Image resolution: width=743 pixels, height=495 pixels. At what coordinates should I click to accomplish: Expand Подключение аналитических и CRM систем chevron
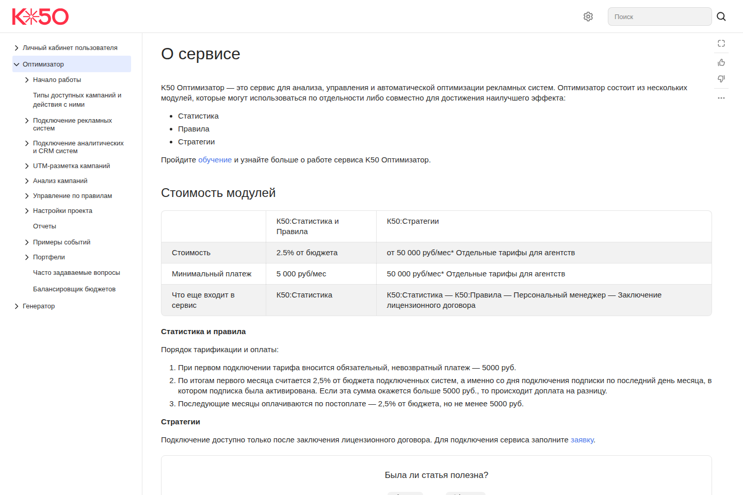(x=27, y=143)
